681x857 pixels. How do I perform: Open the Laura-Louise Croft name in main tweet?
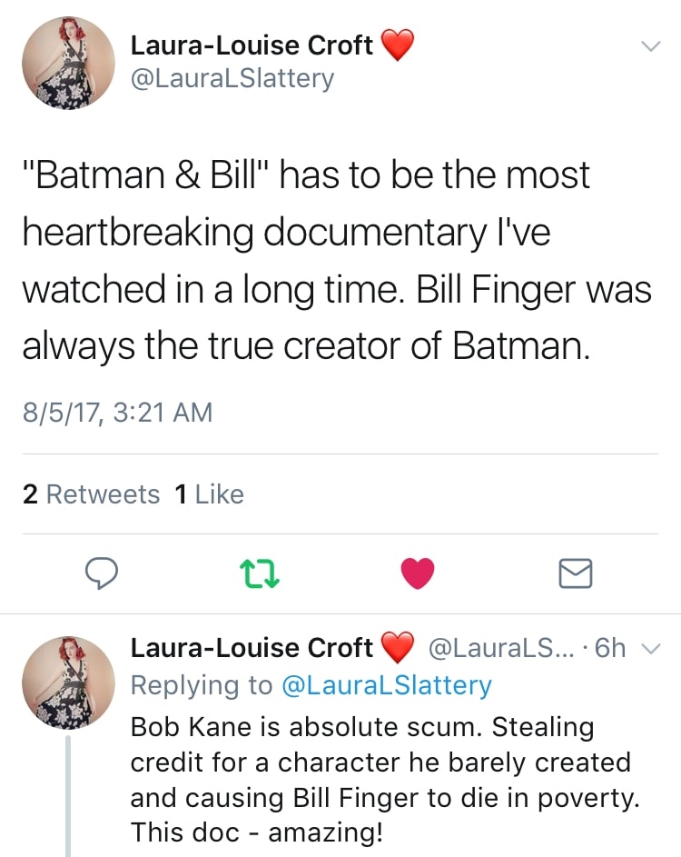(252, 44)
